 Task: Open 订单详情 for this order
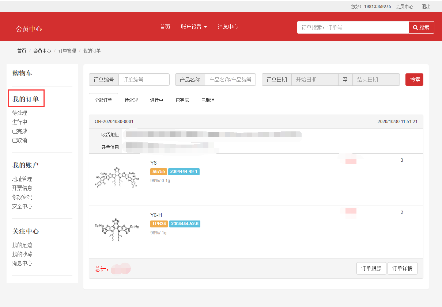[402, 268]
